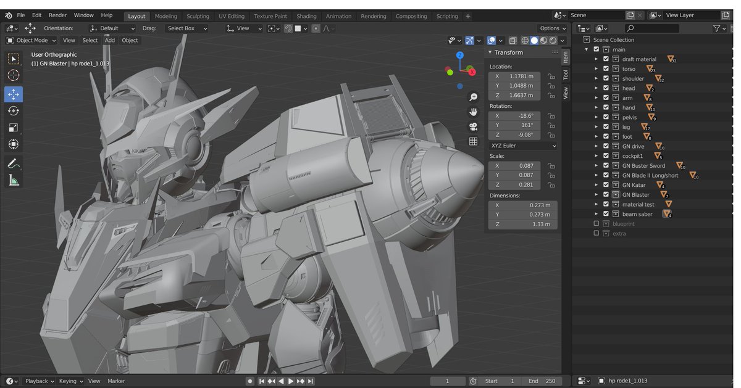Image resolution: width=741 pixels, height=388 pixels.
Task: Switch to the UV Editing workspace tab
Action: click(x=232, y=16)
